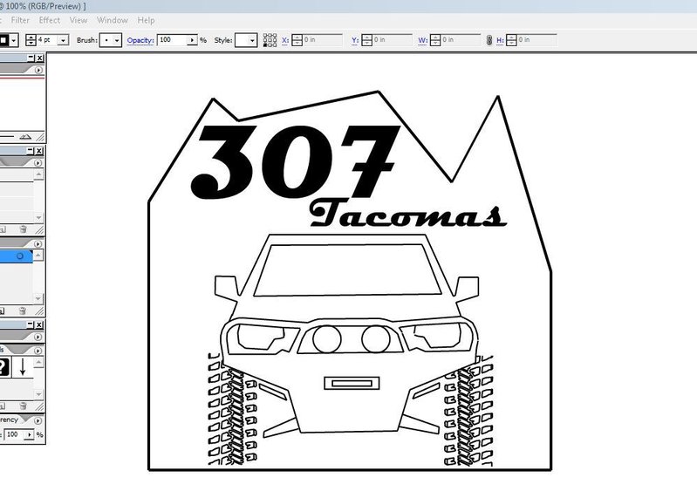Screen dimensions: 697x498
Task: Click the 4 pt stroke weight field
Action: (x=47, y=40)
